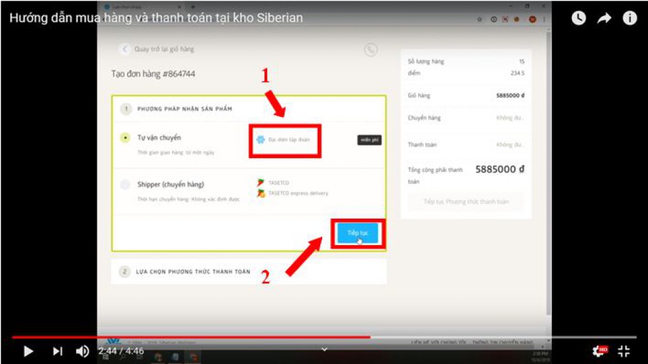Exit fullscreen mode
The image size is (648, 364).
[624, 351]
